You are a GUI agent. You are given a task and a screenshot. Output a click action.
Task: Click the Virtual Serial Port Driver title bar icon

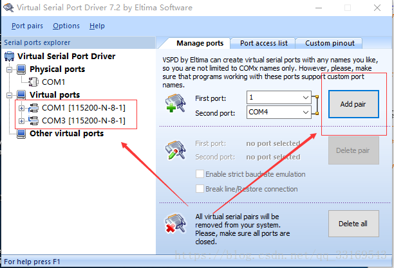click(8, 7)
